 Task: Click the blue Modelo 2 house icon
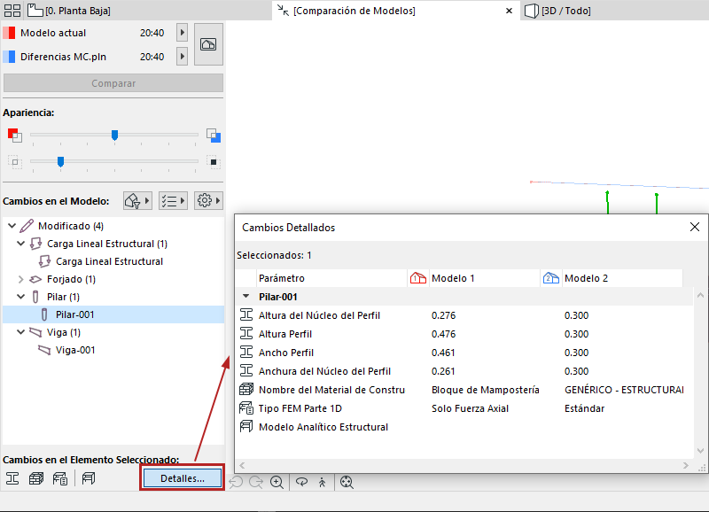click(x=551, y=278)
